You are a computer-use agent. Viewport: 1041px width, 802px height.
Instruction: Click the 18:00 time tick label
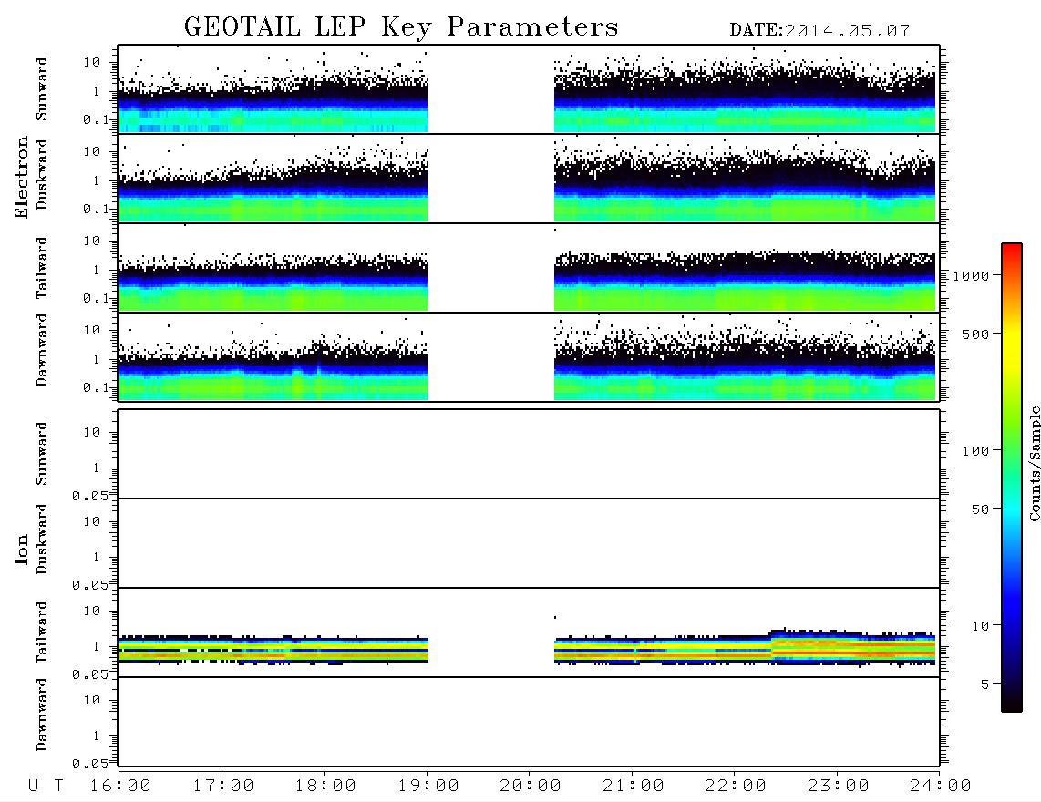[326, 787]
